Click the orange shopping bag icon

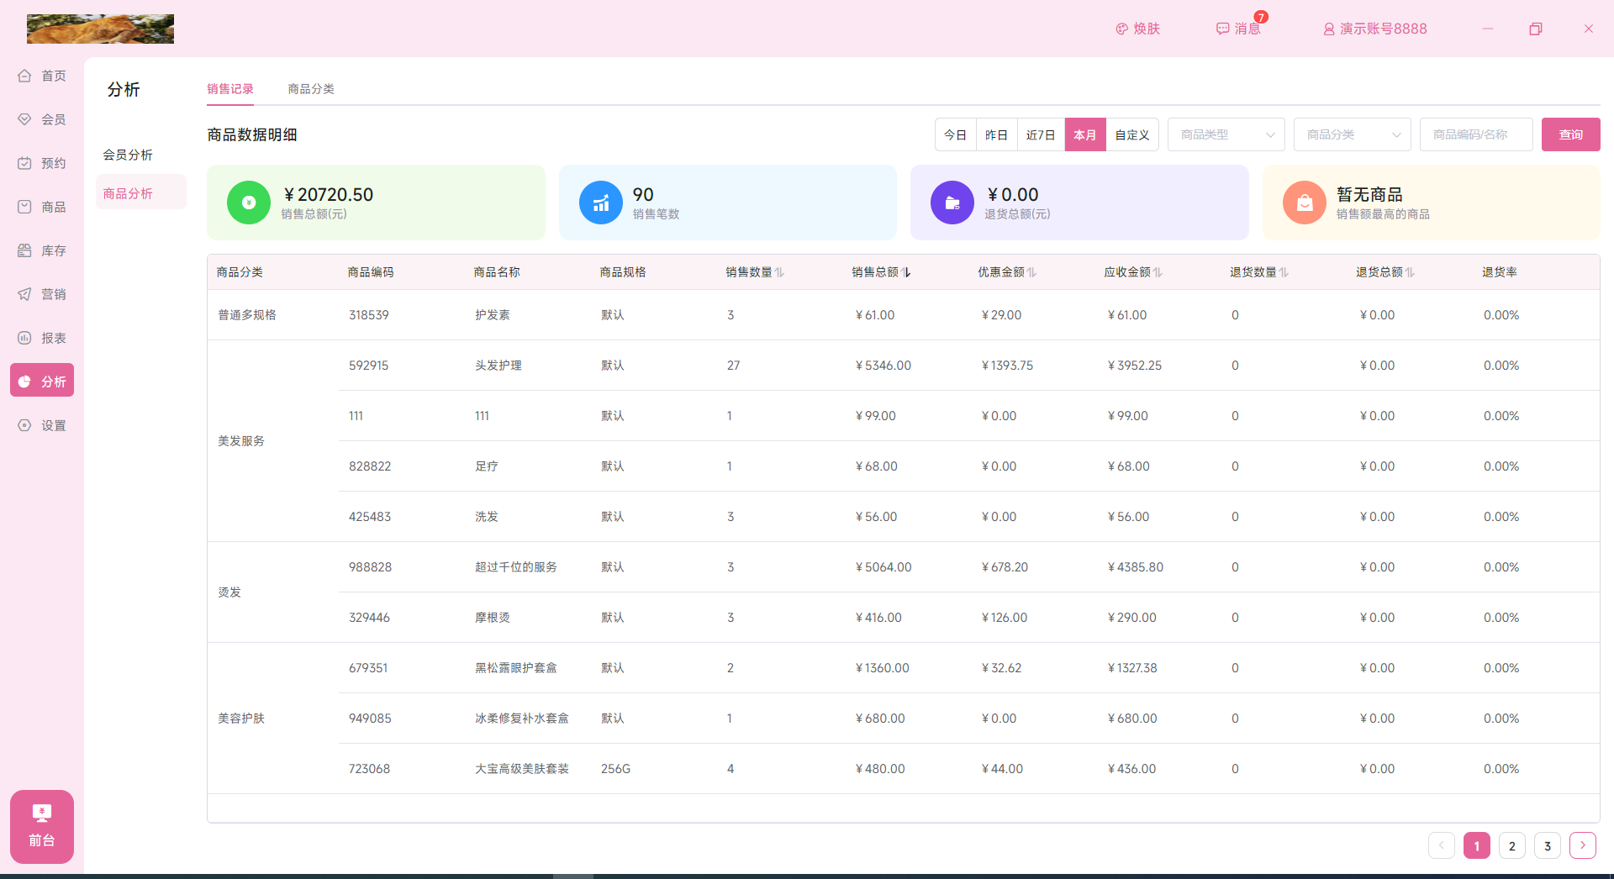coord(1305,203)
